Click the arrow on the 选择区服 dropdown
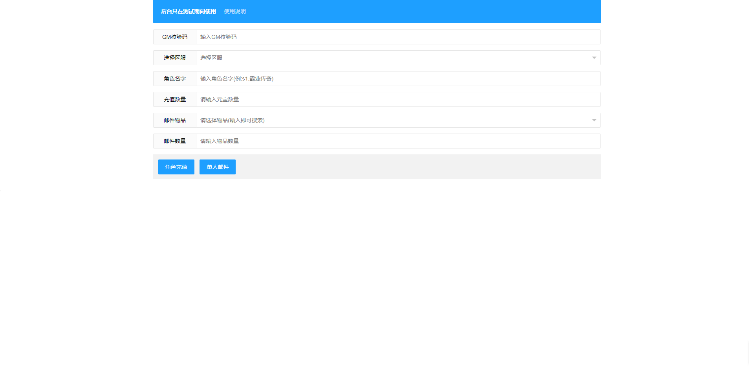 [x=594, y=58]
